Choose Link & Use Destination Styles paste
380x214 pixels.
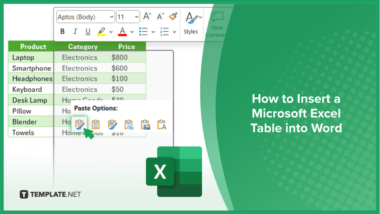tap(129, 125)
